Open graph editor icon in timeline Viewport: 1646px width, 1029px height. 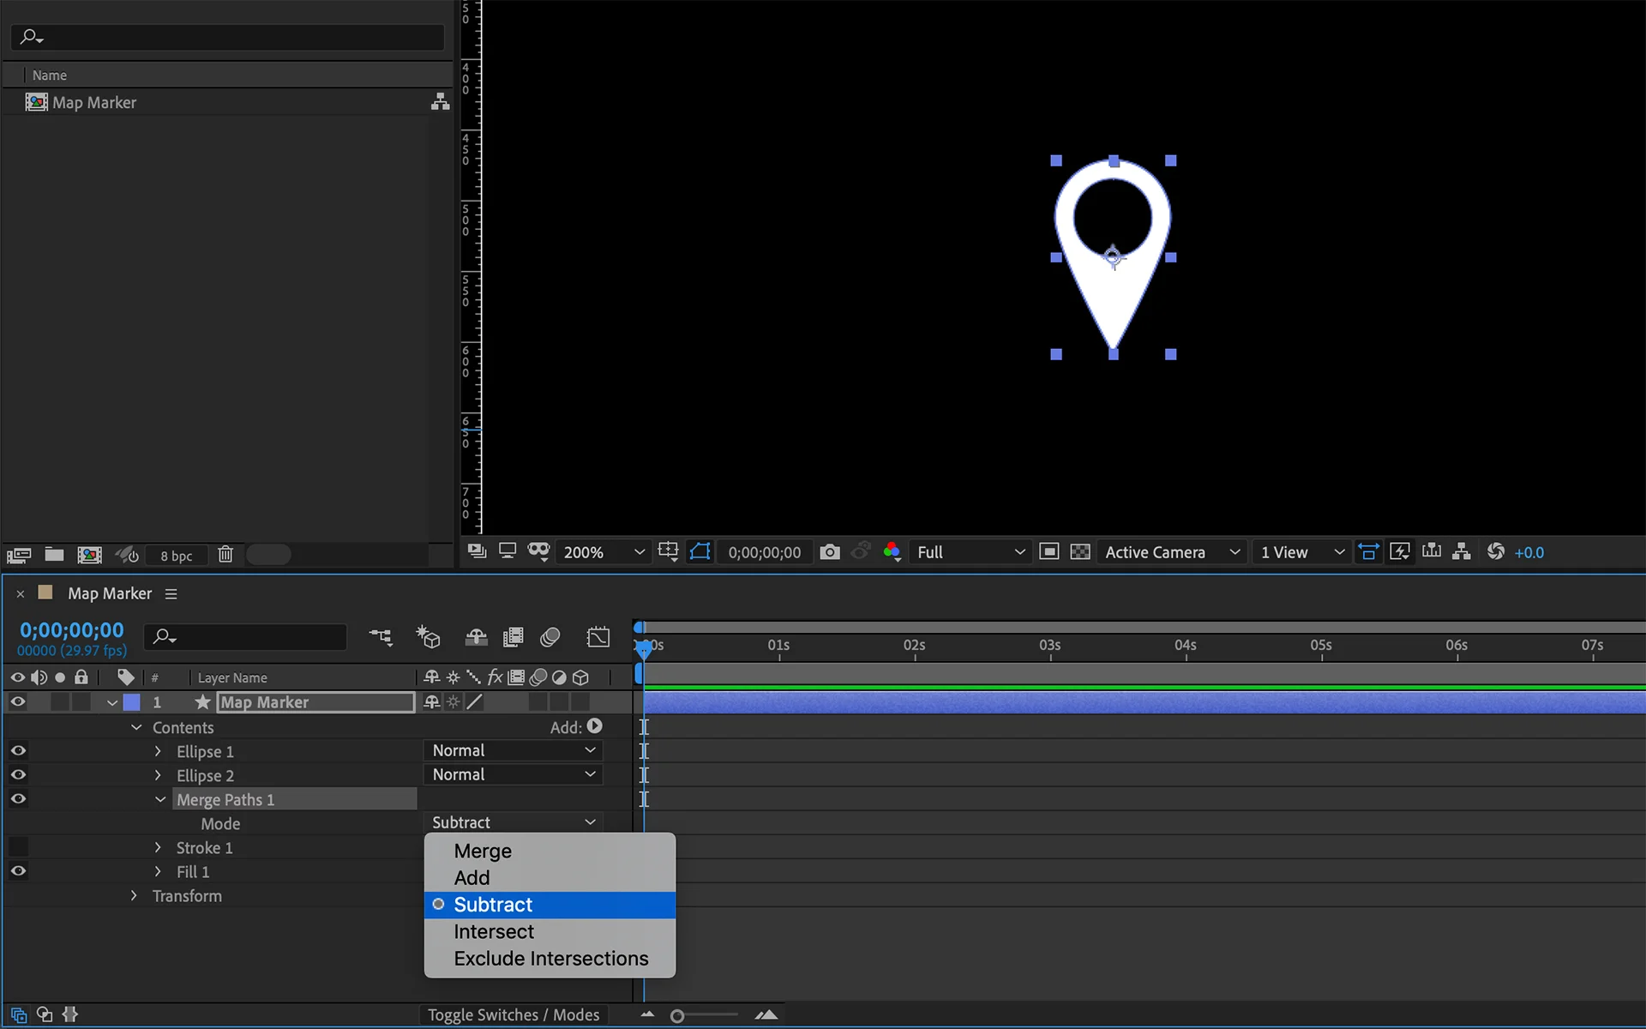598,637
